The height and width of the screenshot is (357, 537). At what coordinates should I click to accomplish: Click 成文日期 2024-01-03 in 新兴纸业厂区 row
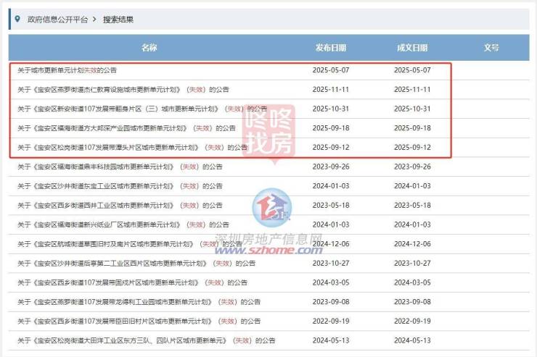[412, 224]
